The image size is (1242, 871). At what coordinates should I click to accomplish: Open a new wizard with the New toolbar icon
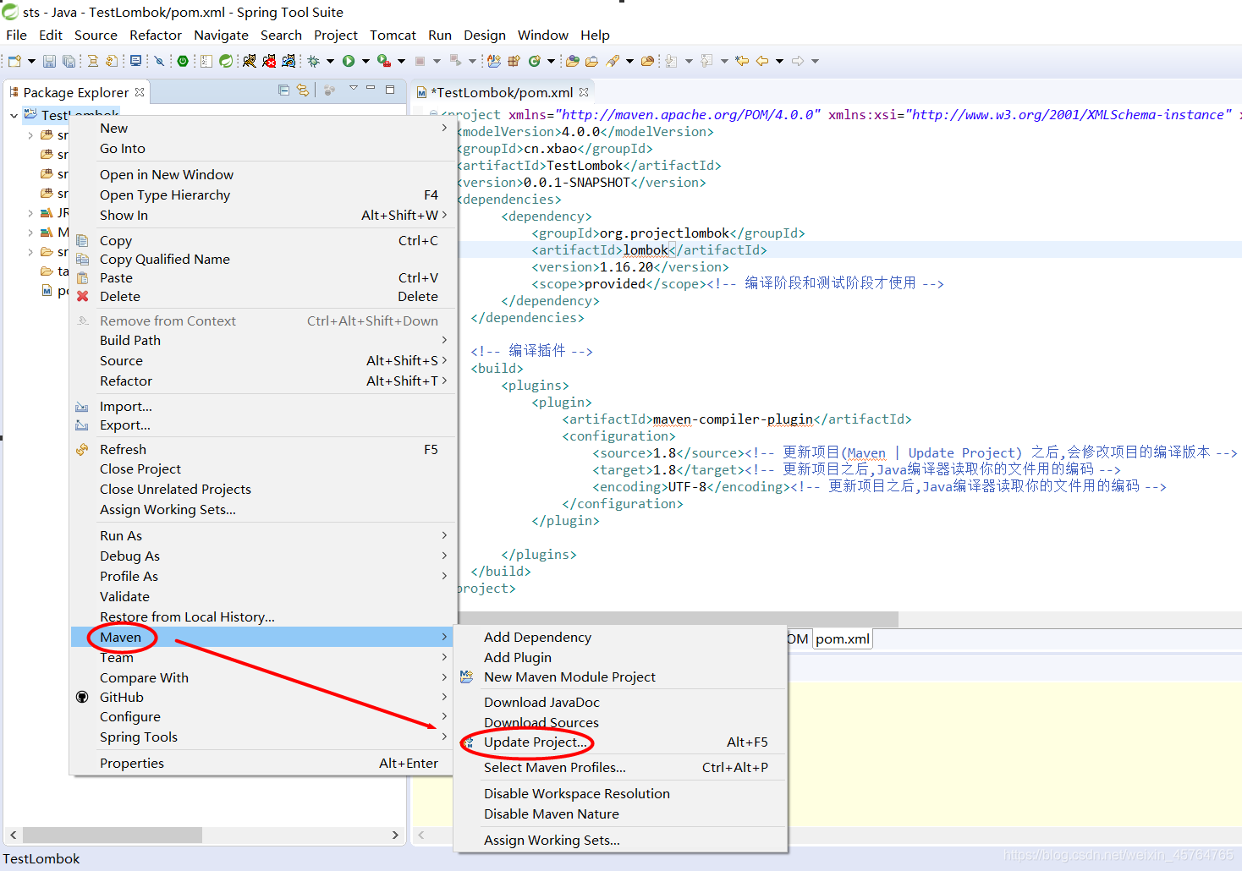[15, 60]
